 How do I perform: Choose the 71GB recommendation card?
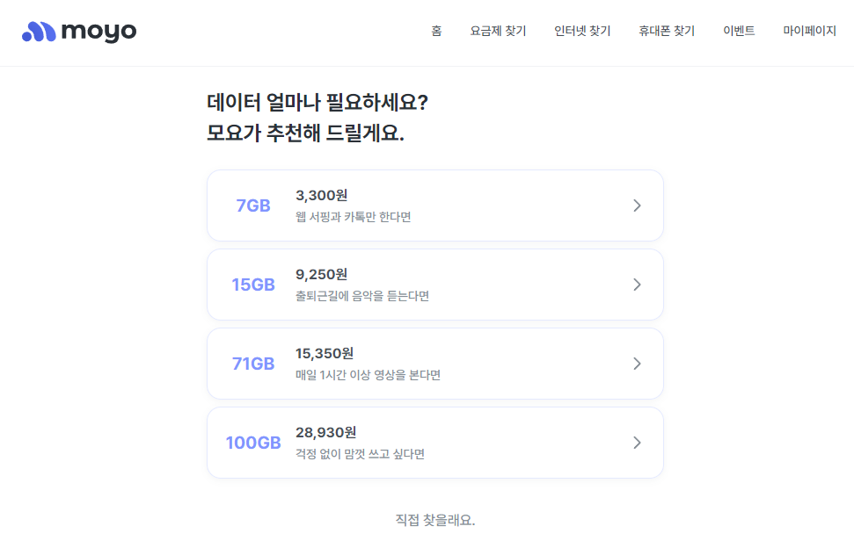[x=434, y=363]
